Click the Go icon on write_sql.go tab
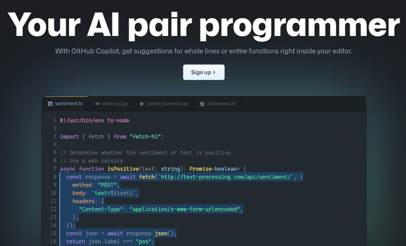The width and height of the screenshot is (406, 246). point(97,104)
